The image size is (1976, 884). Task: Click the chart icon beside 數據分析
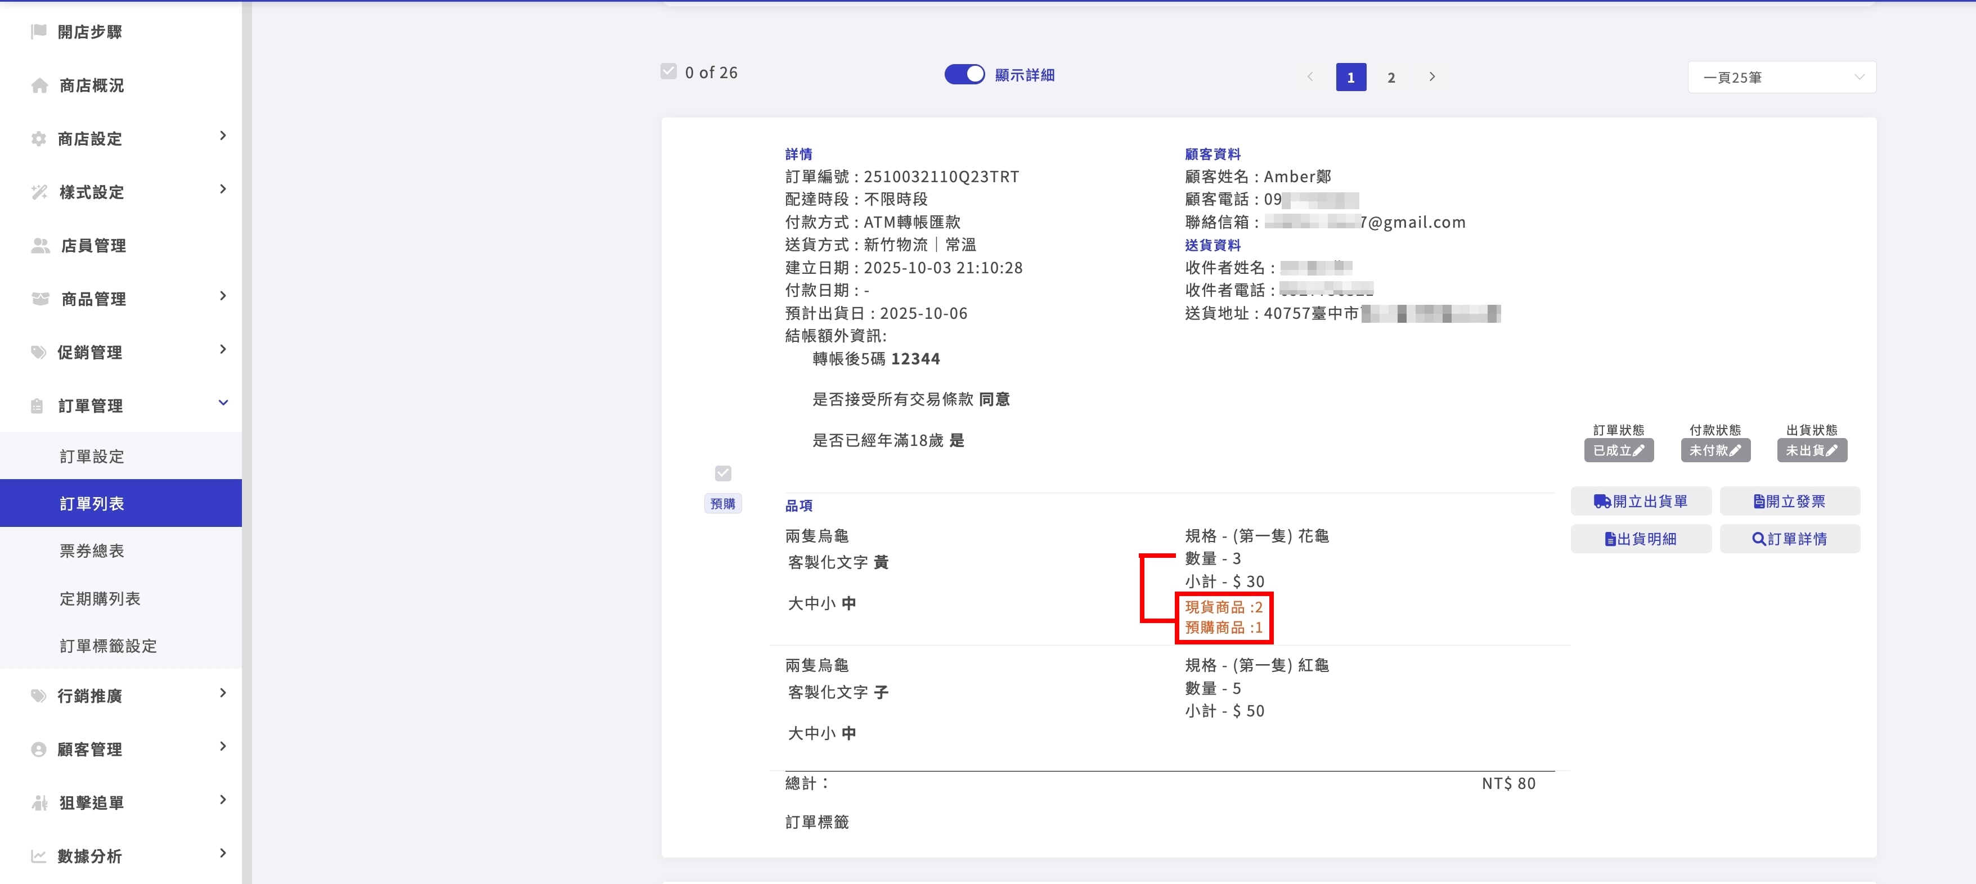38,856
